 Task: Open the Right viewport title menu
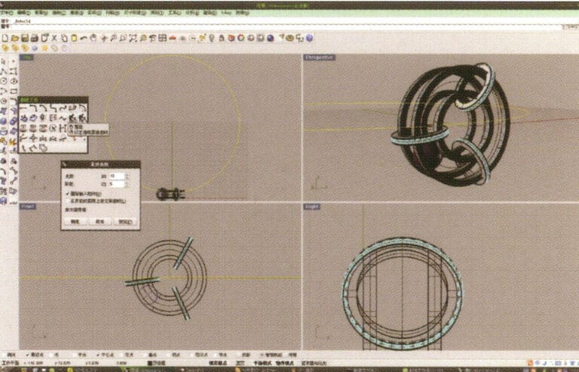point(312,206)
